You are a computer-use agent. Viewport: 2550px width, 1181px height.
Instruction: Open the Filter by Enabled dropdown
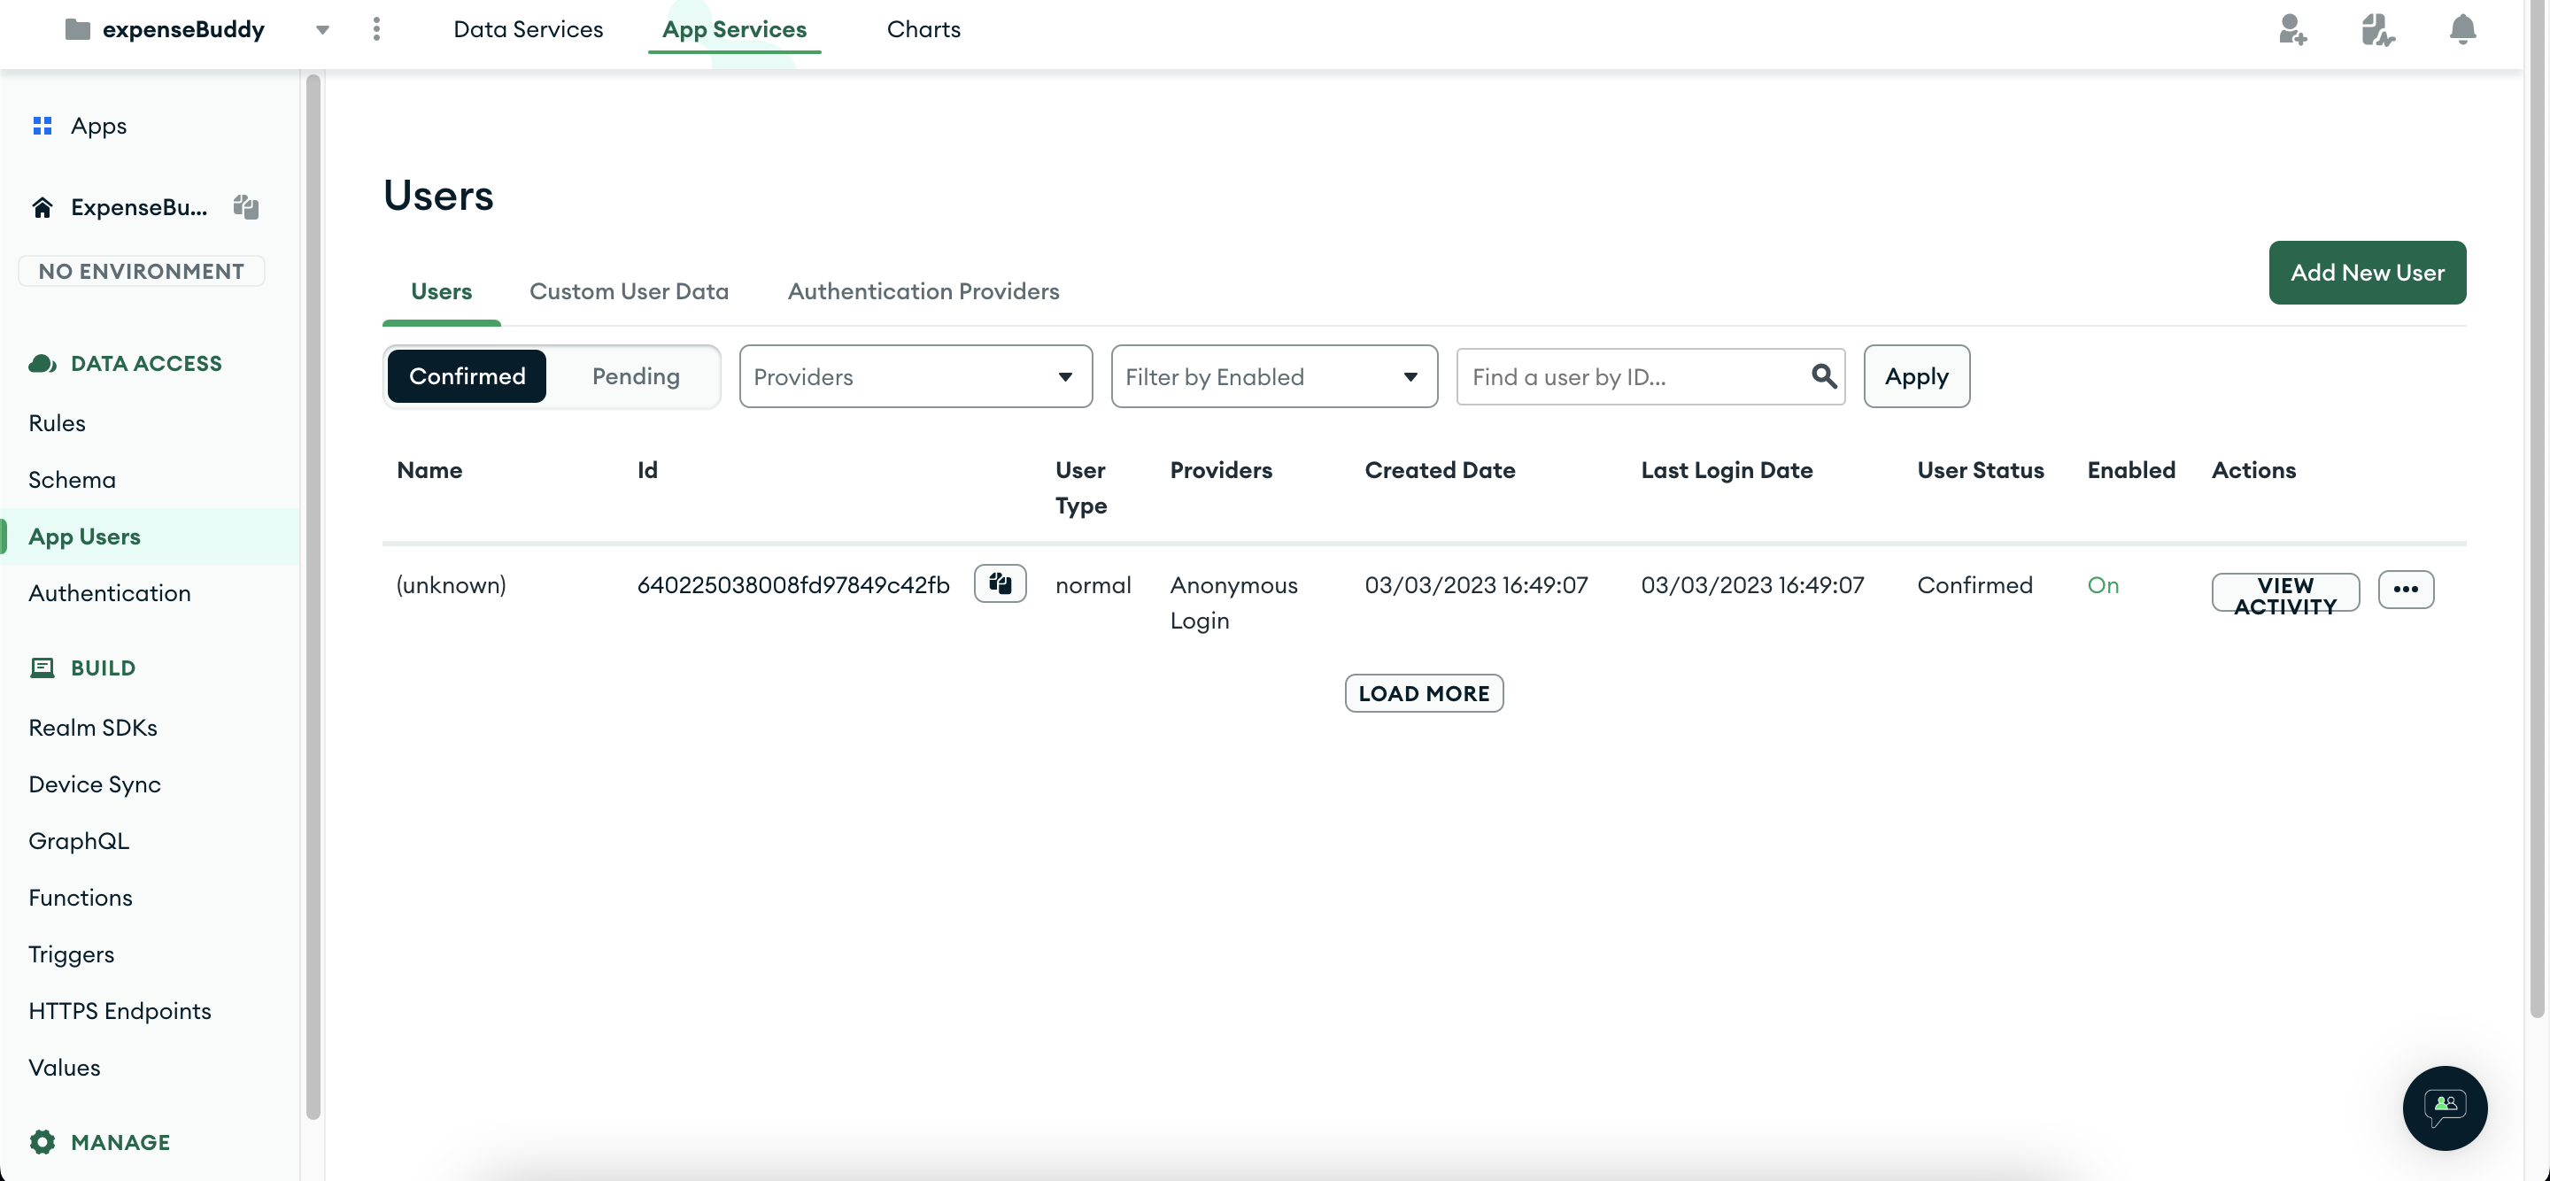coord(1274,376)
